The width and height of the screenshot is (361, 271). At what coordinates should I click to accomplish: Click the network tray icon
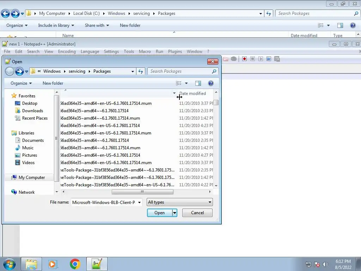click(308, 264)
